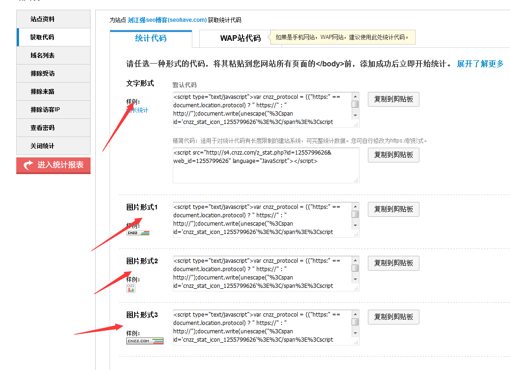This screenshot has width=510, height=370.
Task: Open 排除来路 sidebar entry
Action: point(53,91)
